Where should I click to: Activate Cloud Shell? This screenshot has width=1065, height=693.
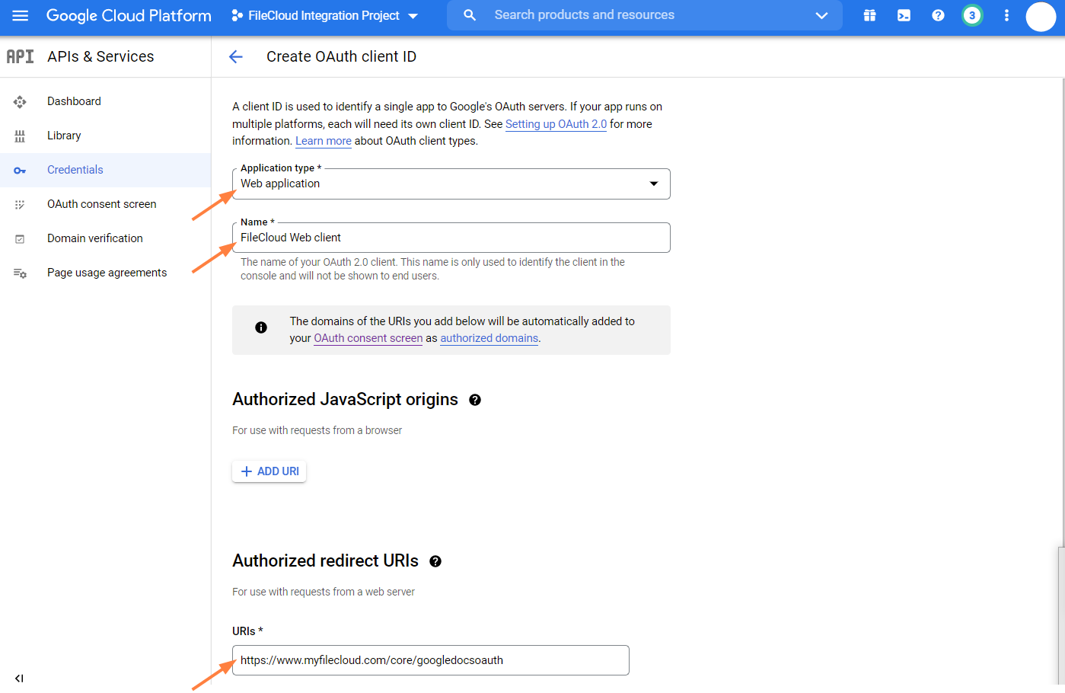click(x=904, y=15)
